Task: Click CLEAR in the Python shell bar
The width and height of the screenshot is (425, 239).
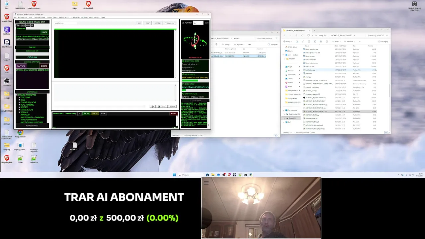Action: coord(103,114)
